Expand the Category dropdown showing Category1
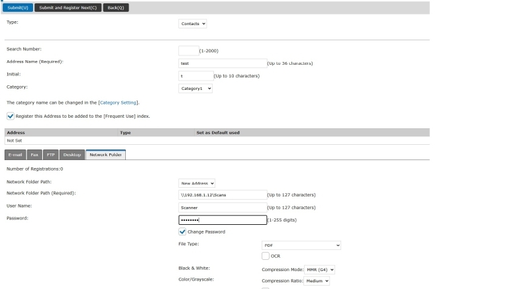 195,88
